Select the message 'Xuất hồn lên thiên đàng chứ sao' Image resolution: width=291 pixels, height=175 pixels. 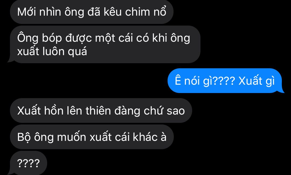pos(101,110)
